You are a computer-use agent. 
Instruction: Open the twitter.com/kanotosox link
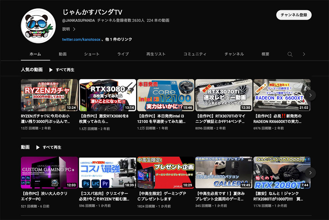(x=81, y=39)
